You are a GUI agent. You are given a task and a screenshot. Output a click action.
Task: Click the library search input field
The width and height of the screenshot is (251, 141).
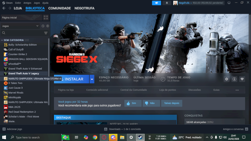click(24, 33)
